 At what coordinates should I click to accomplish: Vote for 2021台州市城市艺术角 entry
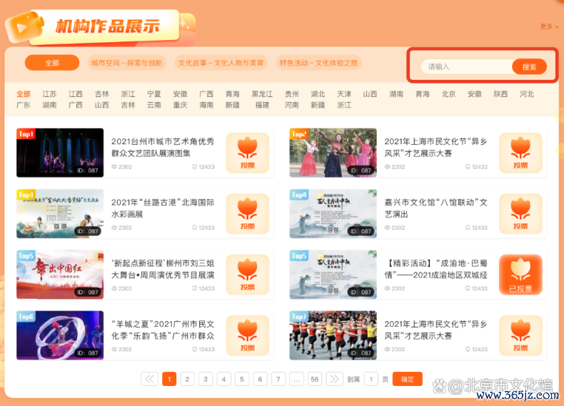point(248,153)
